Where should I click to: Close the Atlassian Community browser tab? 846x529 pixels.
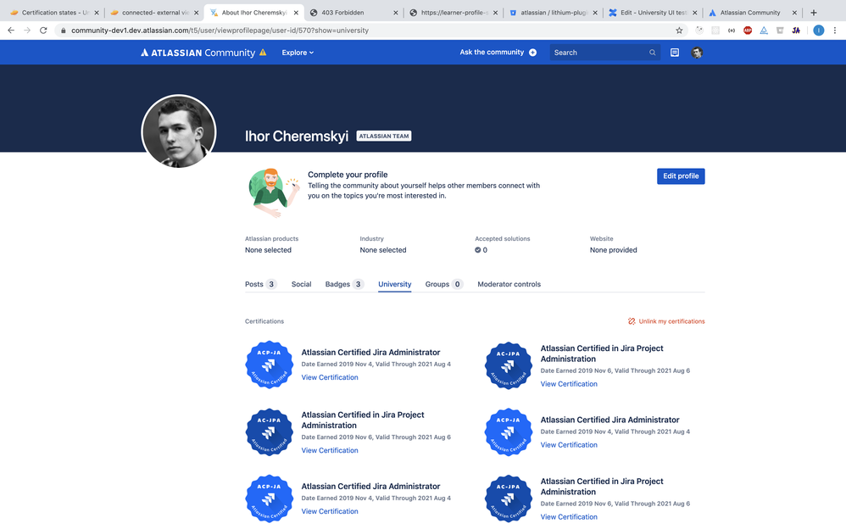pos(794,13)
